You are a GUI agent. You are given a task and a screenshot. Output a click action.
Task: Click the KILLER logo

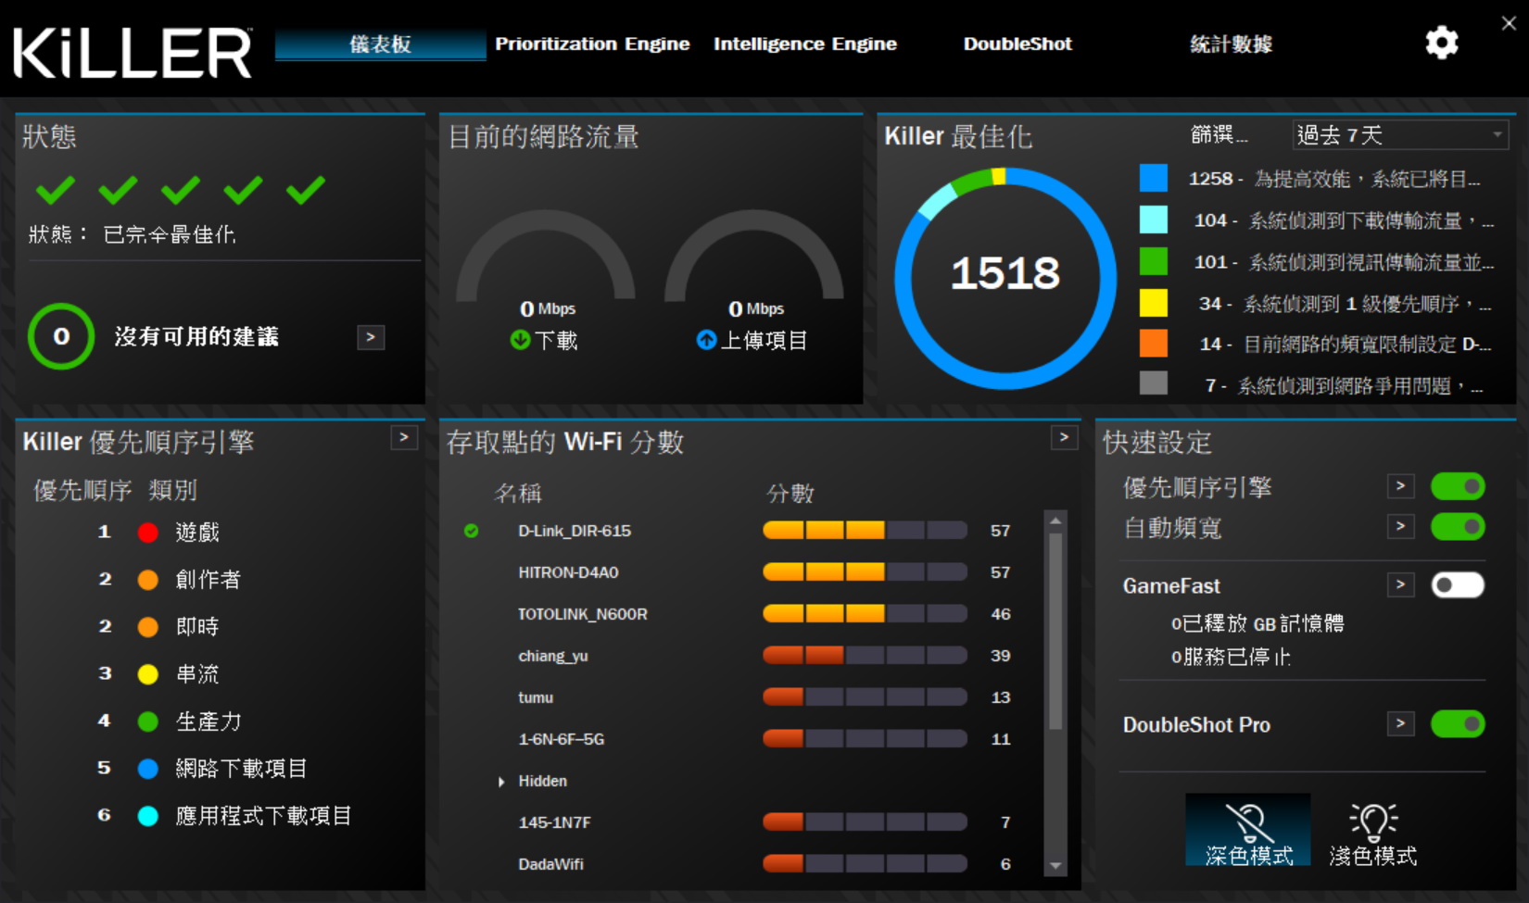pyautogui.click(x=133, y=53)
